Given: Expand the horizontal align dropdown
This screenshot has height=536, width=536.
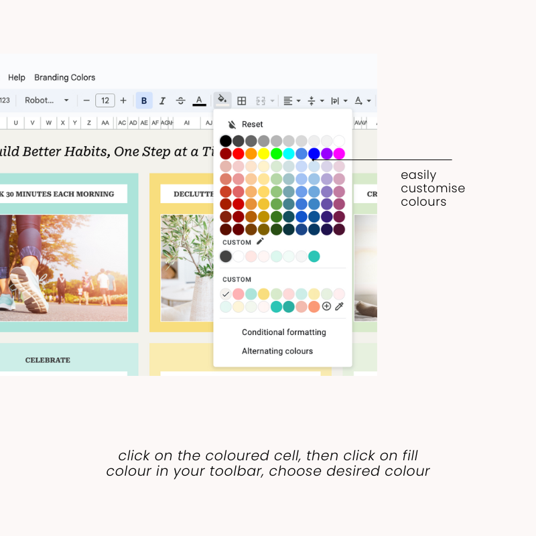Looking at the screenshot, I should point(291,100).
